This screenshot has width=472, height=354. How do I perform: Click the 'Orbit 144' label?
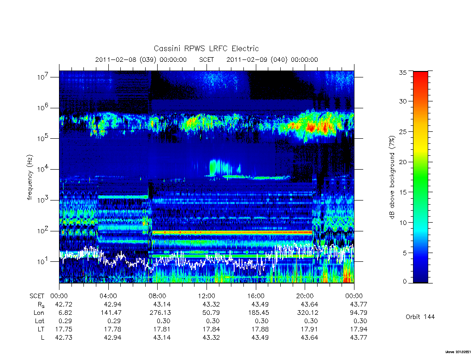point(420,317)
